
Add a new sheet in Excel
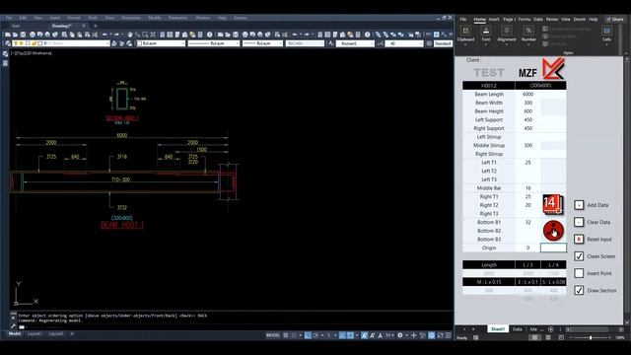550,329
